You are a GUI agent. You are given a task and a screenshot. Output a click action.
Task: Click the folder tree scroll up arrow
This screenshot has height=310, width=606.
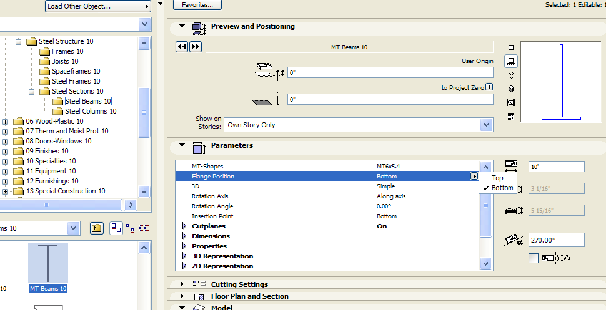(x=144, y=43)
